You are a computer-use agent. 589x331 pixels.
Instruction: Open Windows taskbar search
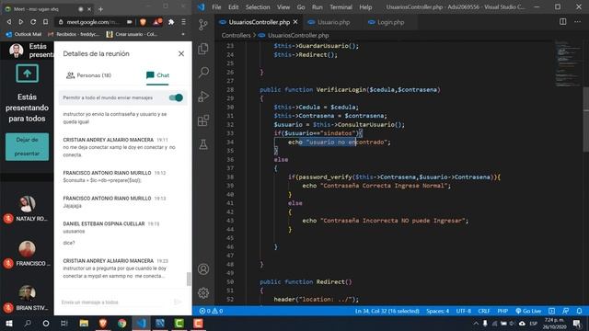pyautogui.click(x=28, y=323)
